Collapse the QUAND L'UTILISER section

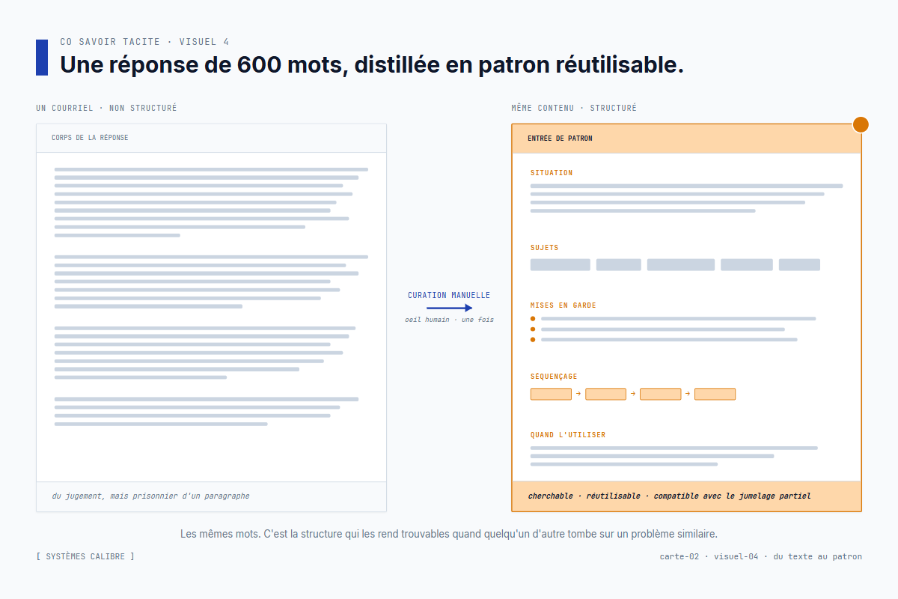pos(567,434)
